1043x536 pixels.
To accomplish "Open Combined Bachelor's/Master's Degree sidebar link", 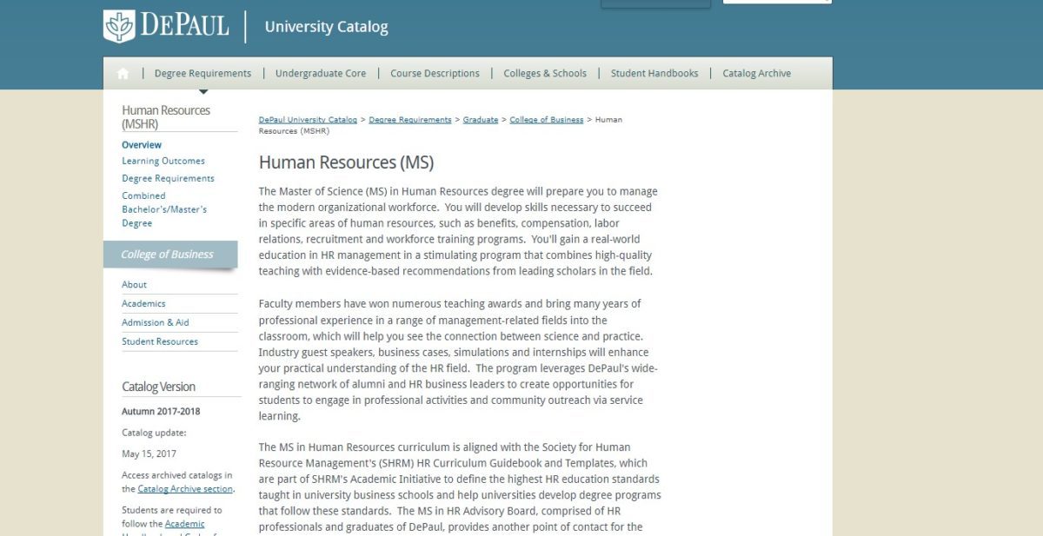I will (x=164, y=209).
